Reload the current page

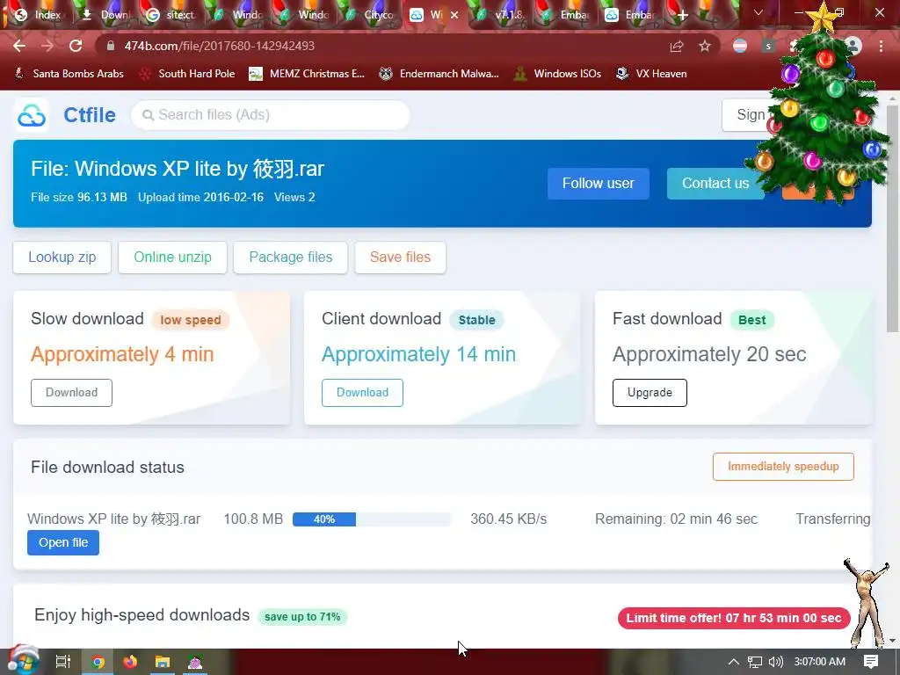[x=76, y=46]
